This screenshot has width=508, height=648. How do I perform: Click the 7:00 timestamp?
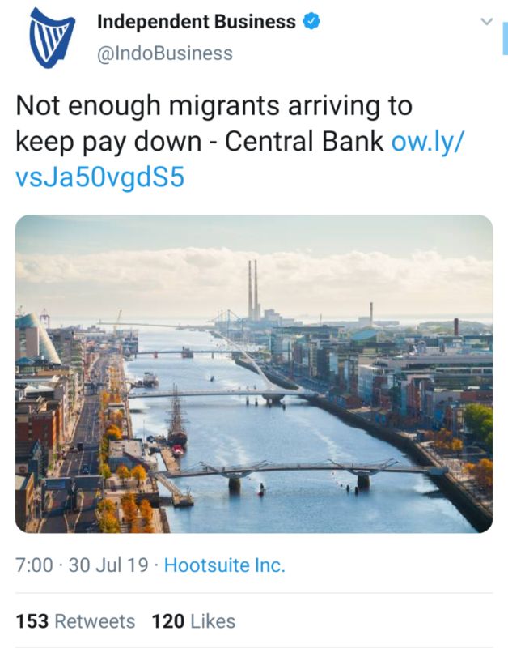[34, 565]
